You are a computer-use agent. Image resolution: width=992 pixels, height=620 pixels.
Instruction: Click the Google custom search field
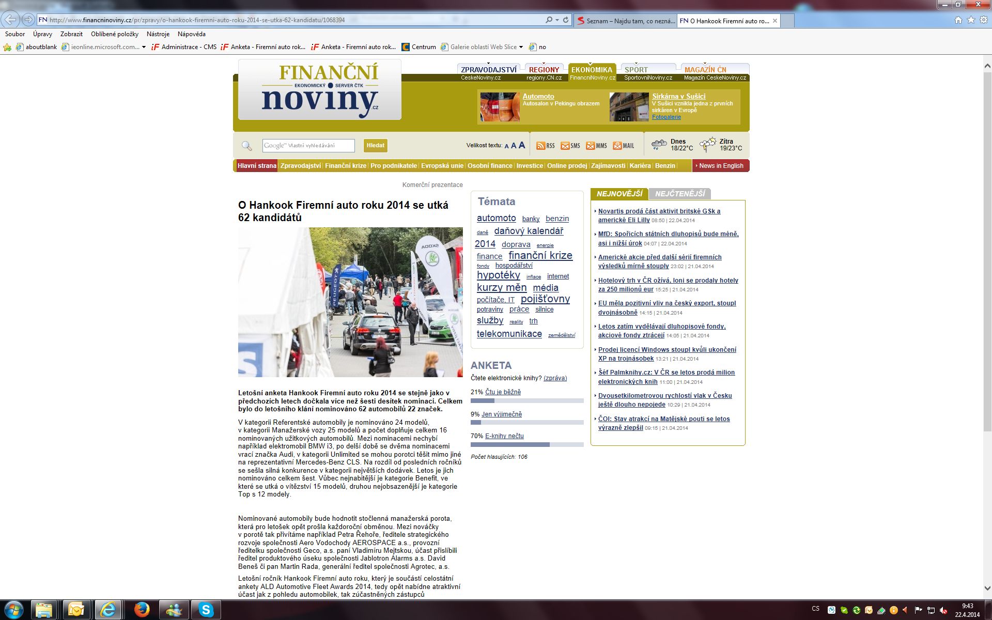click(308, 146)
